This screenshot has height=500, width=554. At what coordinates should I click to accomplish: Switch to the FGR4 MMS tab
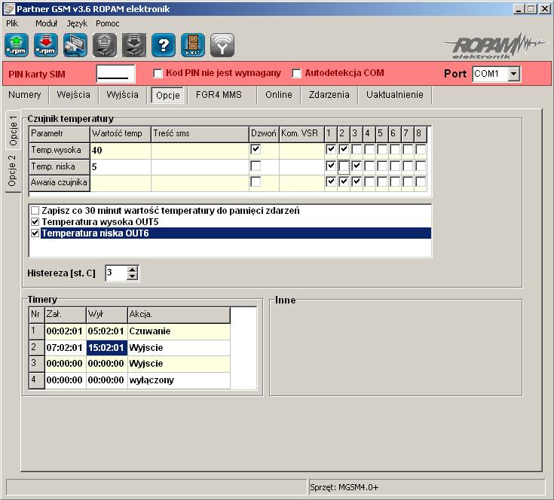[219, 95]
